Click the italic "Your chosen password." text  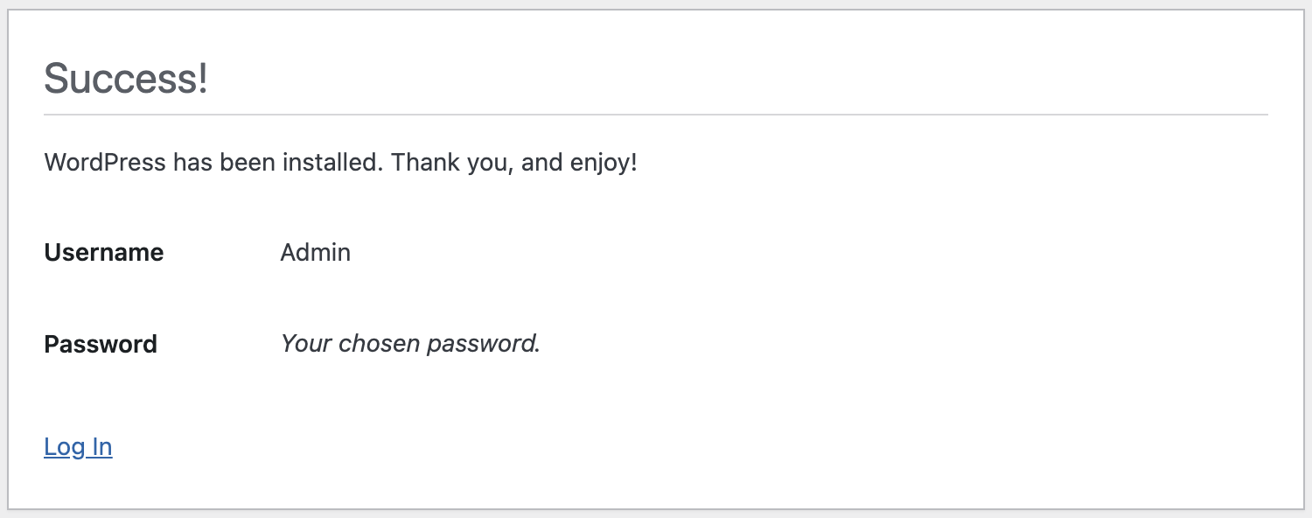[x=410, y=344]
